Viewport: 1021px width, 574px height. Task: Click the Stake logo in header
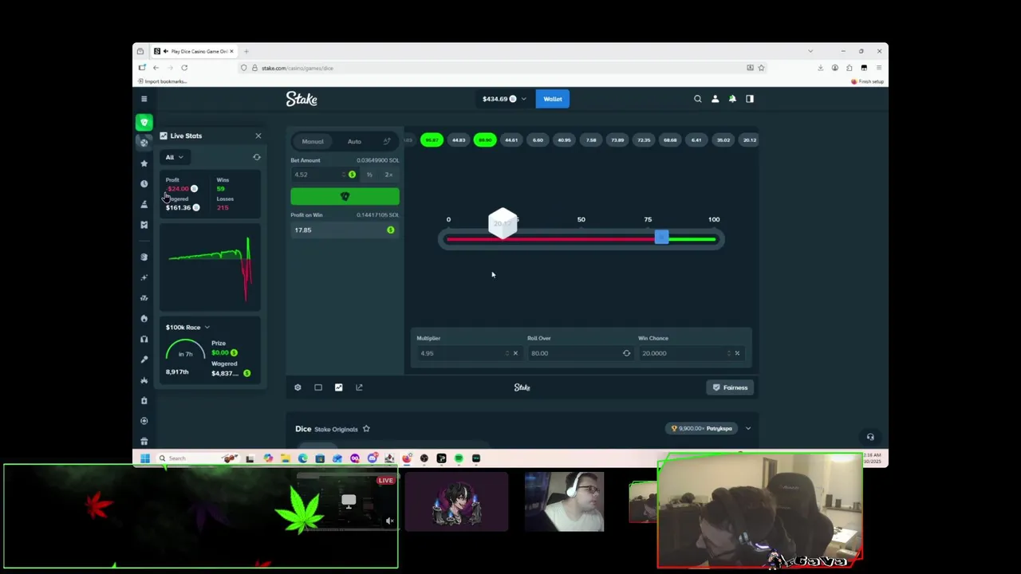[x=302, y=99]
